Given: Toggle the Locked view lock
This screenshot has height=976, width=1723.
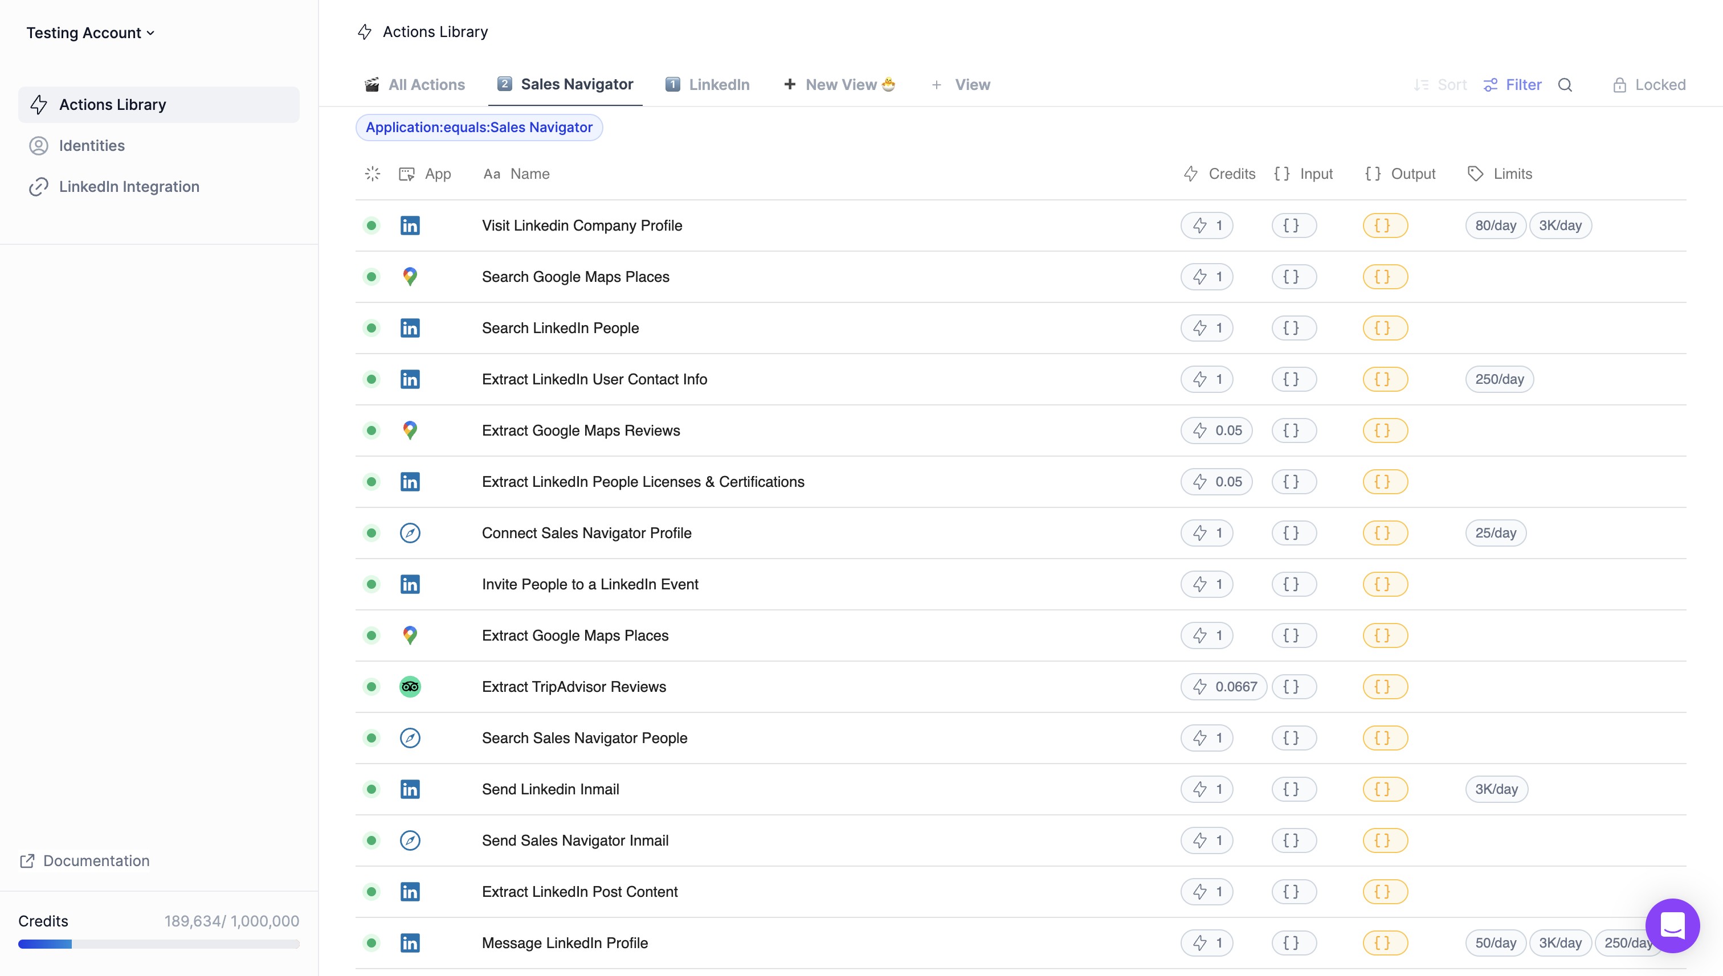Looking at the screenshot, I should (1648, 84).
